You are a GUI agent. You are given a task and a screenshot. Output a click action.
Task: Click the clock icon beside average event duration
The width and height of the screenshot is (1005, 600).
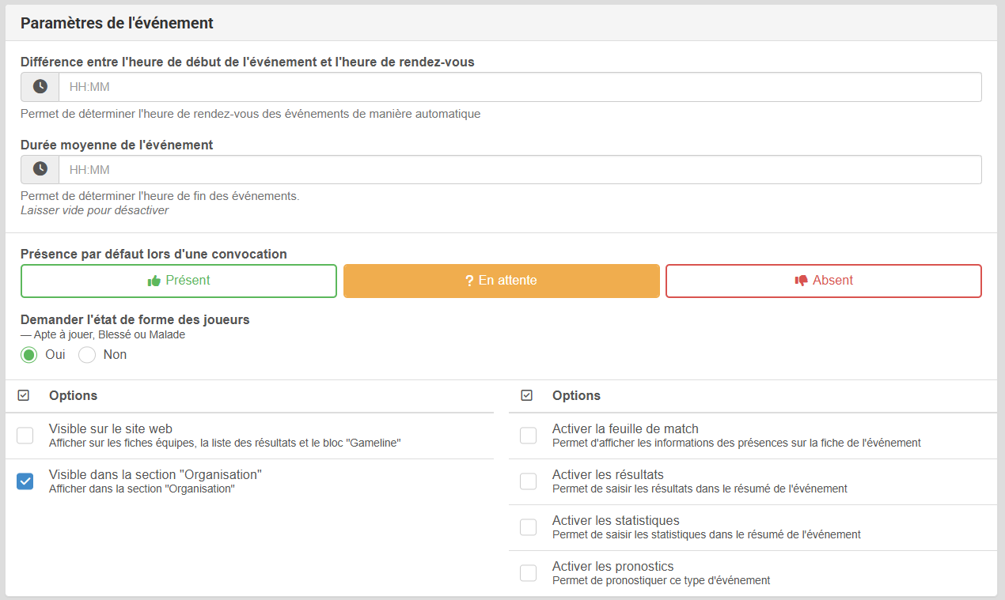click(x=40, y=169)
